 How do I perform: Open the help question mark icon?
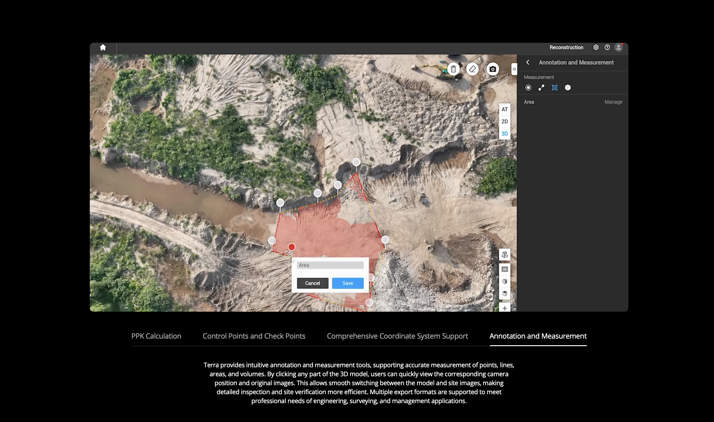(607, 48)
